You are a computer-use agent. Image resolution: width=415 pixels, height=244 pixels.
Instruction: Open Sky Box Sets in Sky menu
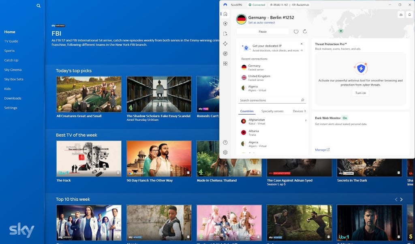coord(14,79)
